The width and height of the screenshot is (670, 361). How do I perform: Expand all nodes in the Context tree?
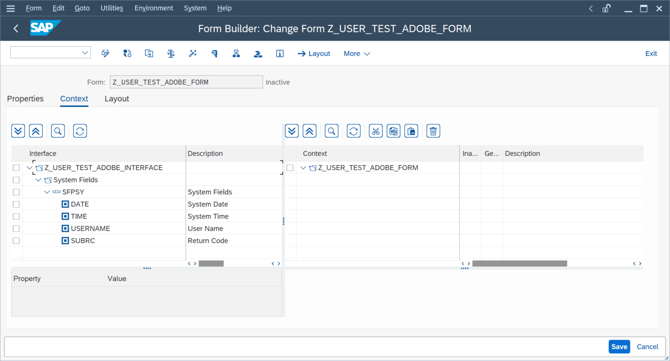[292, 131]
